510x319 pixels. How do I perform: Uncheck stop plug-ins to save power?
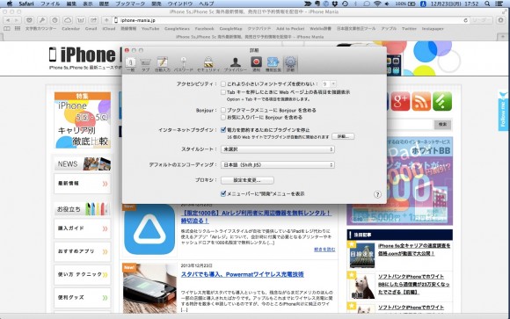pyautogui.click(x=223, y=130)
